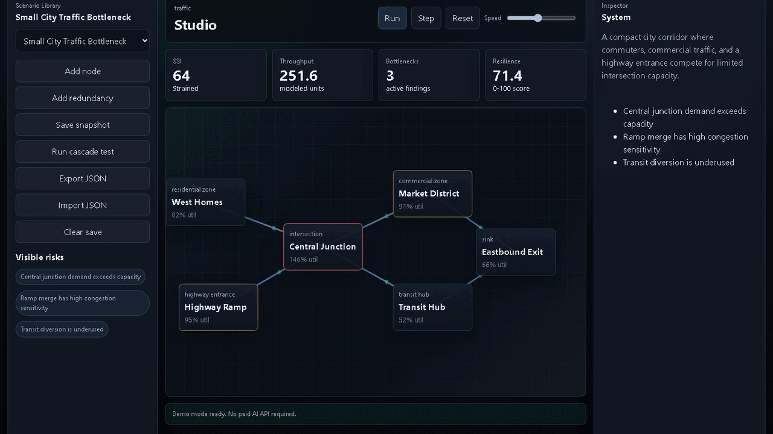Clear the saved state

[82, 232]
